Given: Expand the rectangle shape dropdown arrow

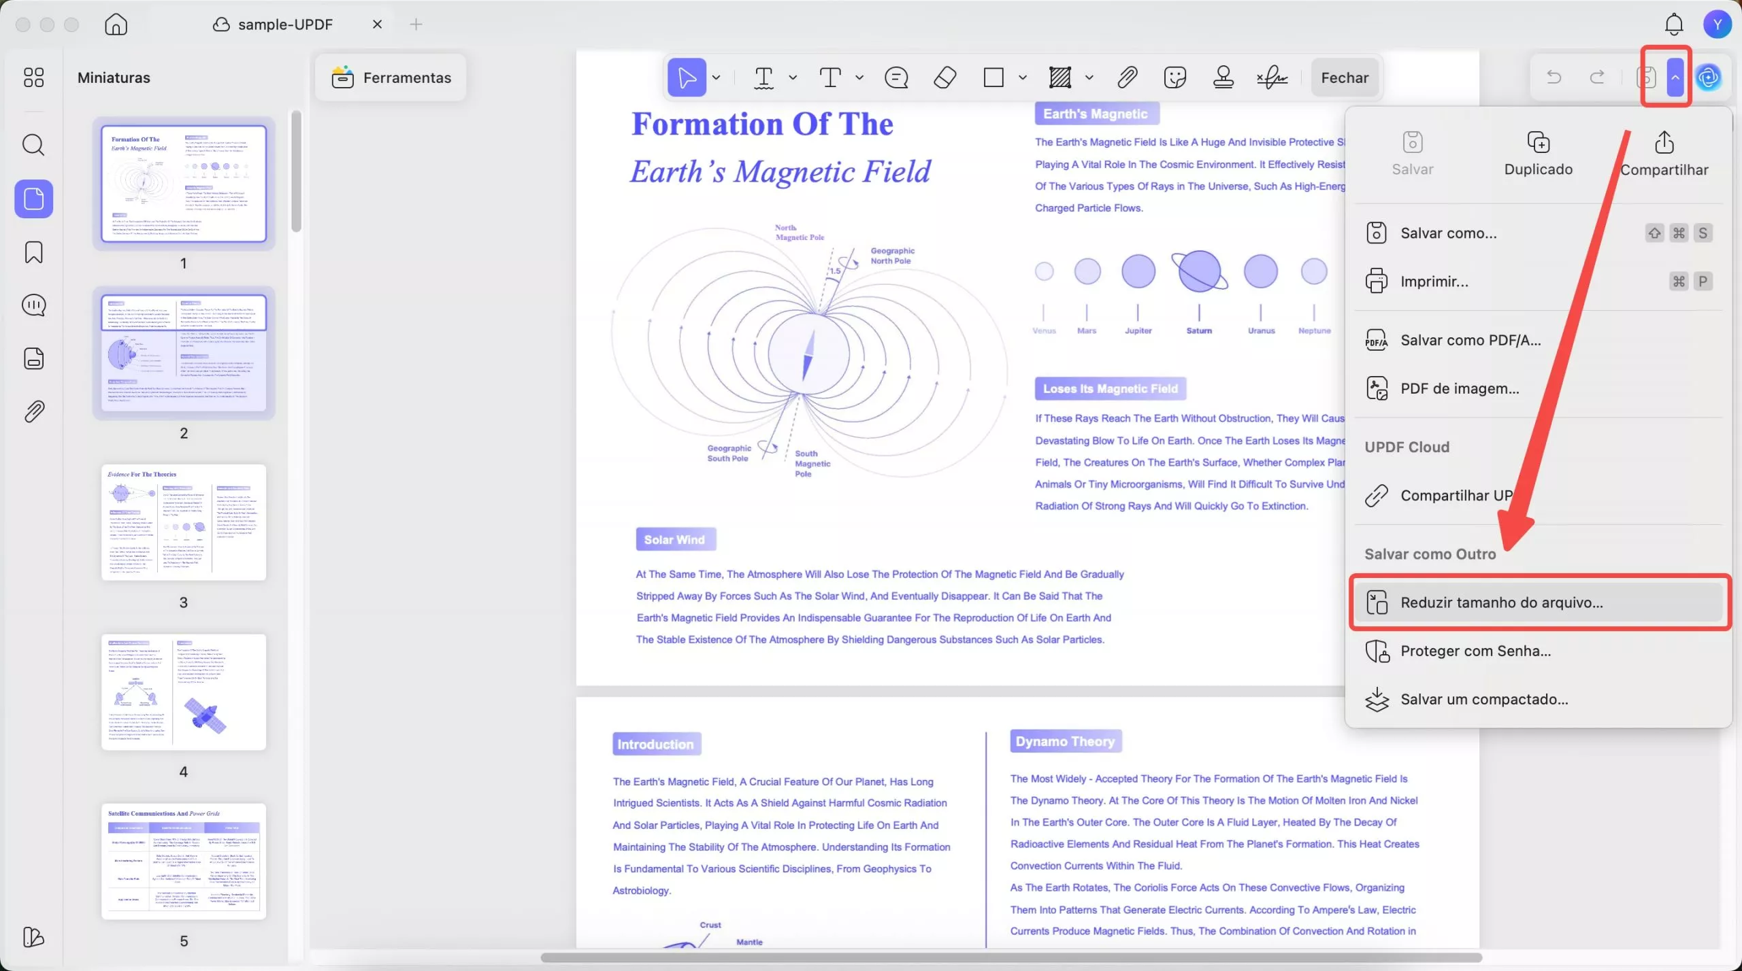Looking at the screenshot, I should (1022, 78).
